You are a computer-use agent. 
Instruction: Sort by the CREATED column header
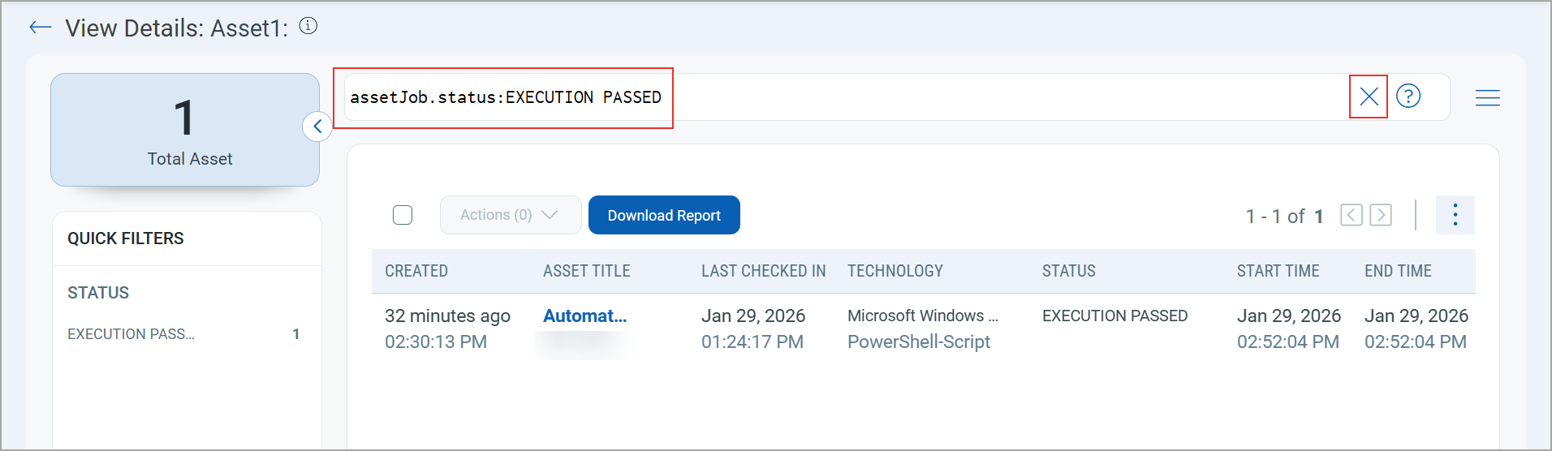click(416, 271)
